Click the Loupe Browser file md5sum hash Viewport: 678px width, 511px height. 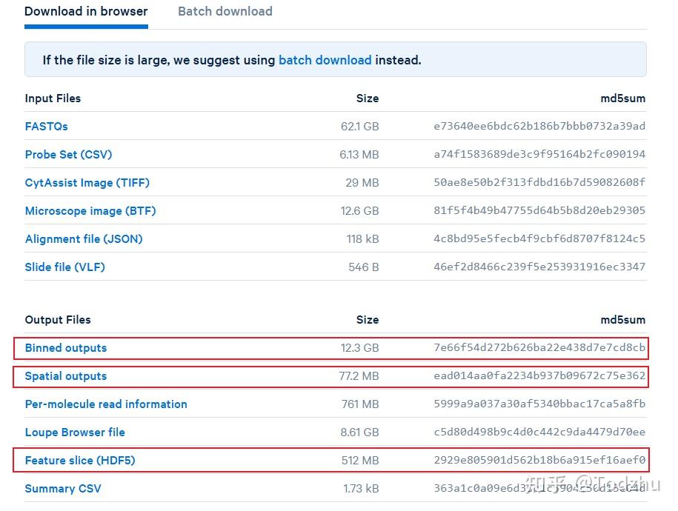pos(539,432)
